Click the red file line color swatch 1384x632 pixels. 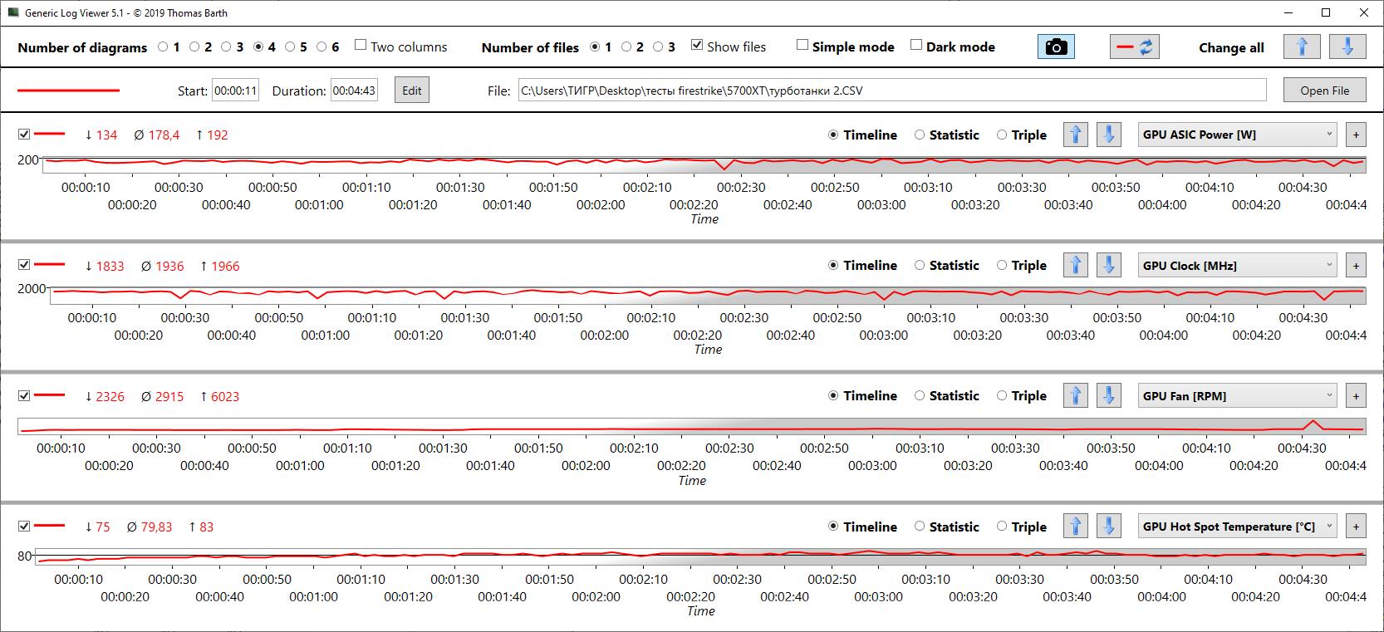(x=69, y=90)
